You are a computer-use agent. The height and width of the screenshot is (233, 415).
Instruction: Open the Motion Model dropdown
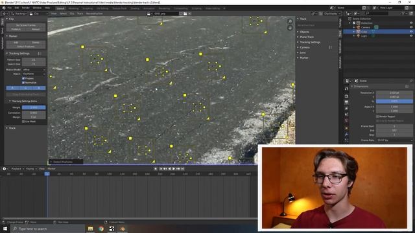34,69
